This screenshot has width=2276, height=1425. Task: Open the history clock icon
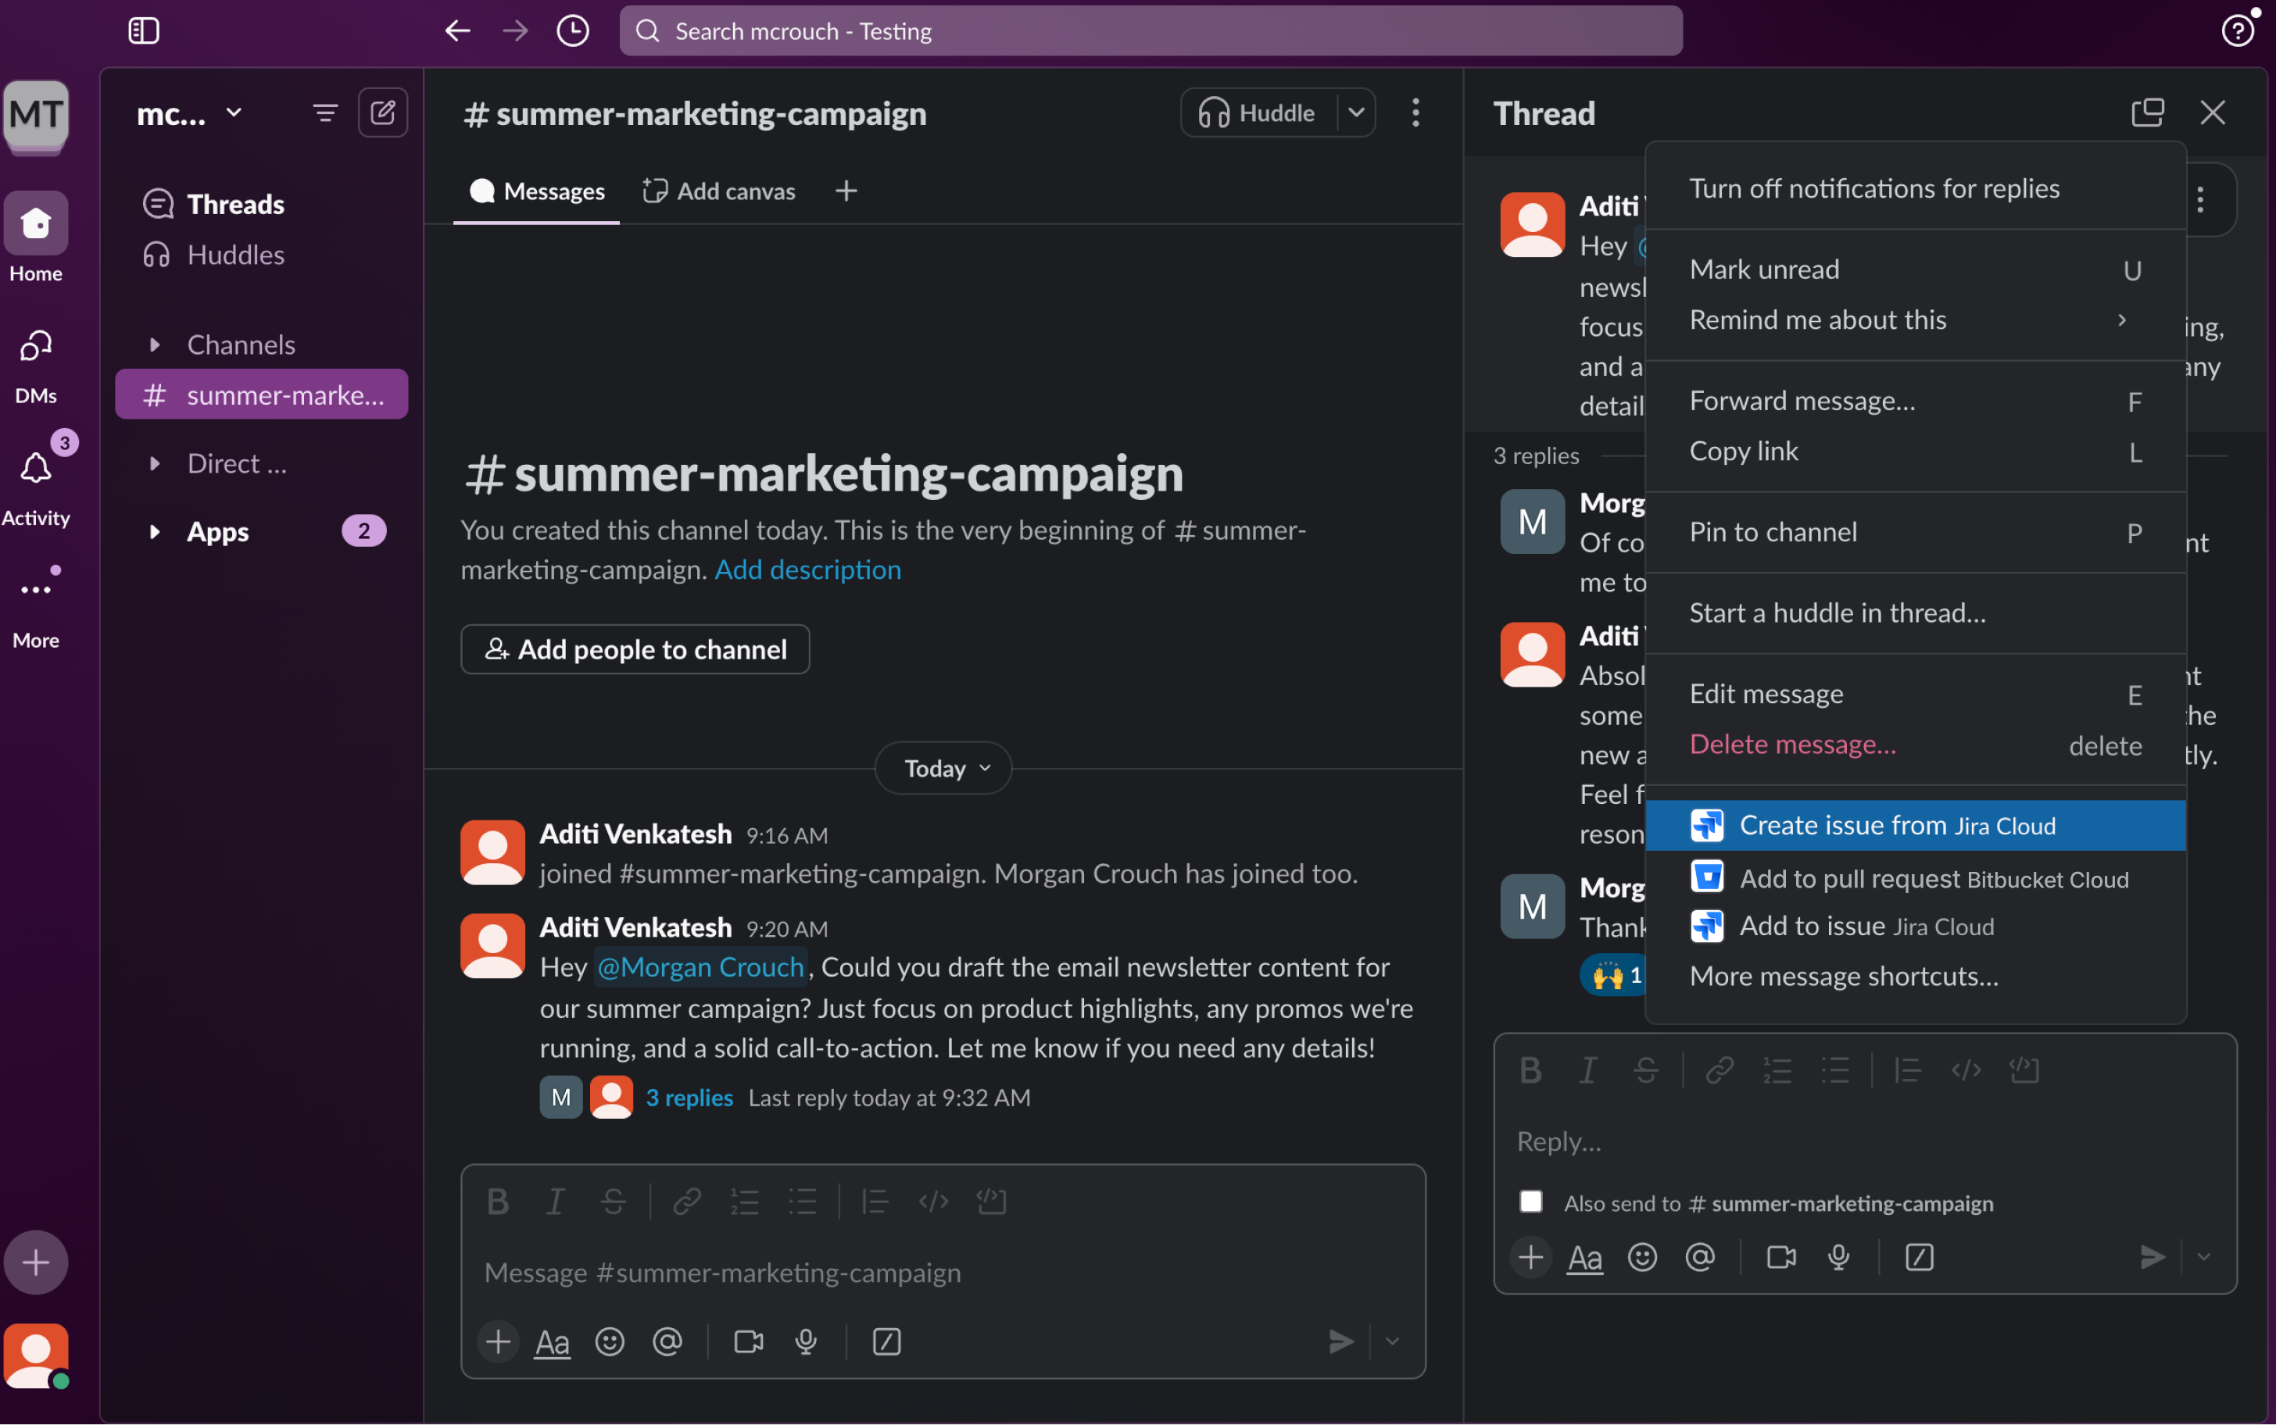[x=572, y=31]
